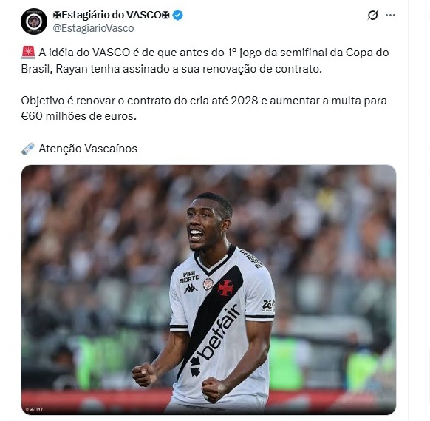Click the cross symbol before Estagiário name
430x421 pixels.
point(57,15)
